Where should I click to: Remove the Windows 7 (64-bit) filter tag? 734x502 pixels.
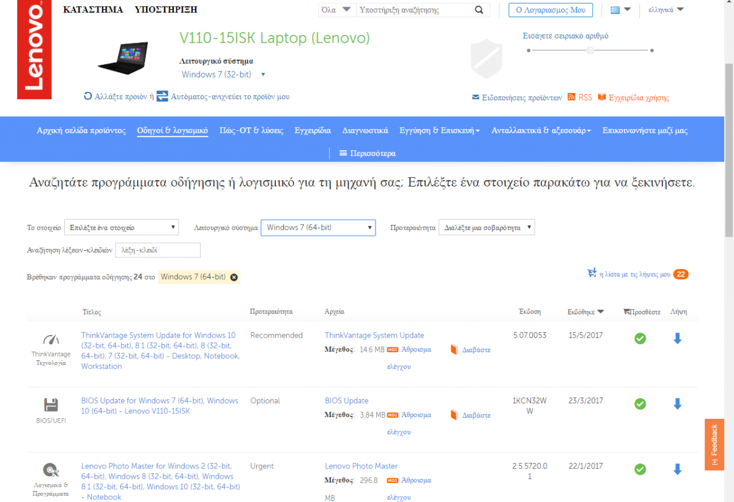(x=234, y=277)
